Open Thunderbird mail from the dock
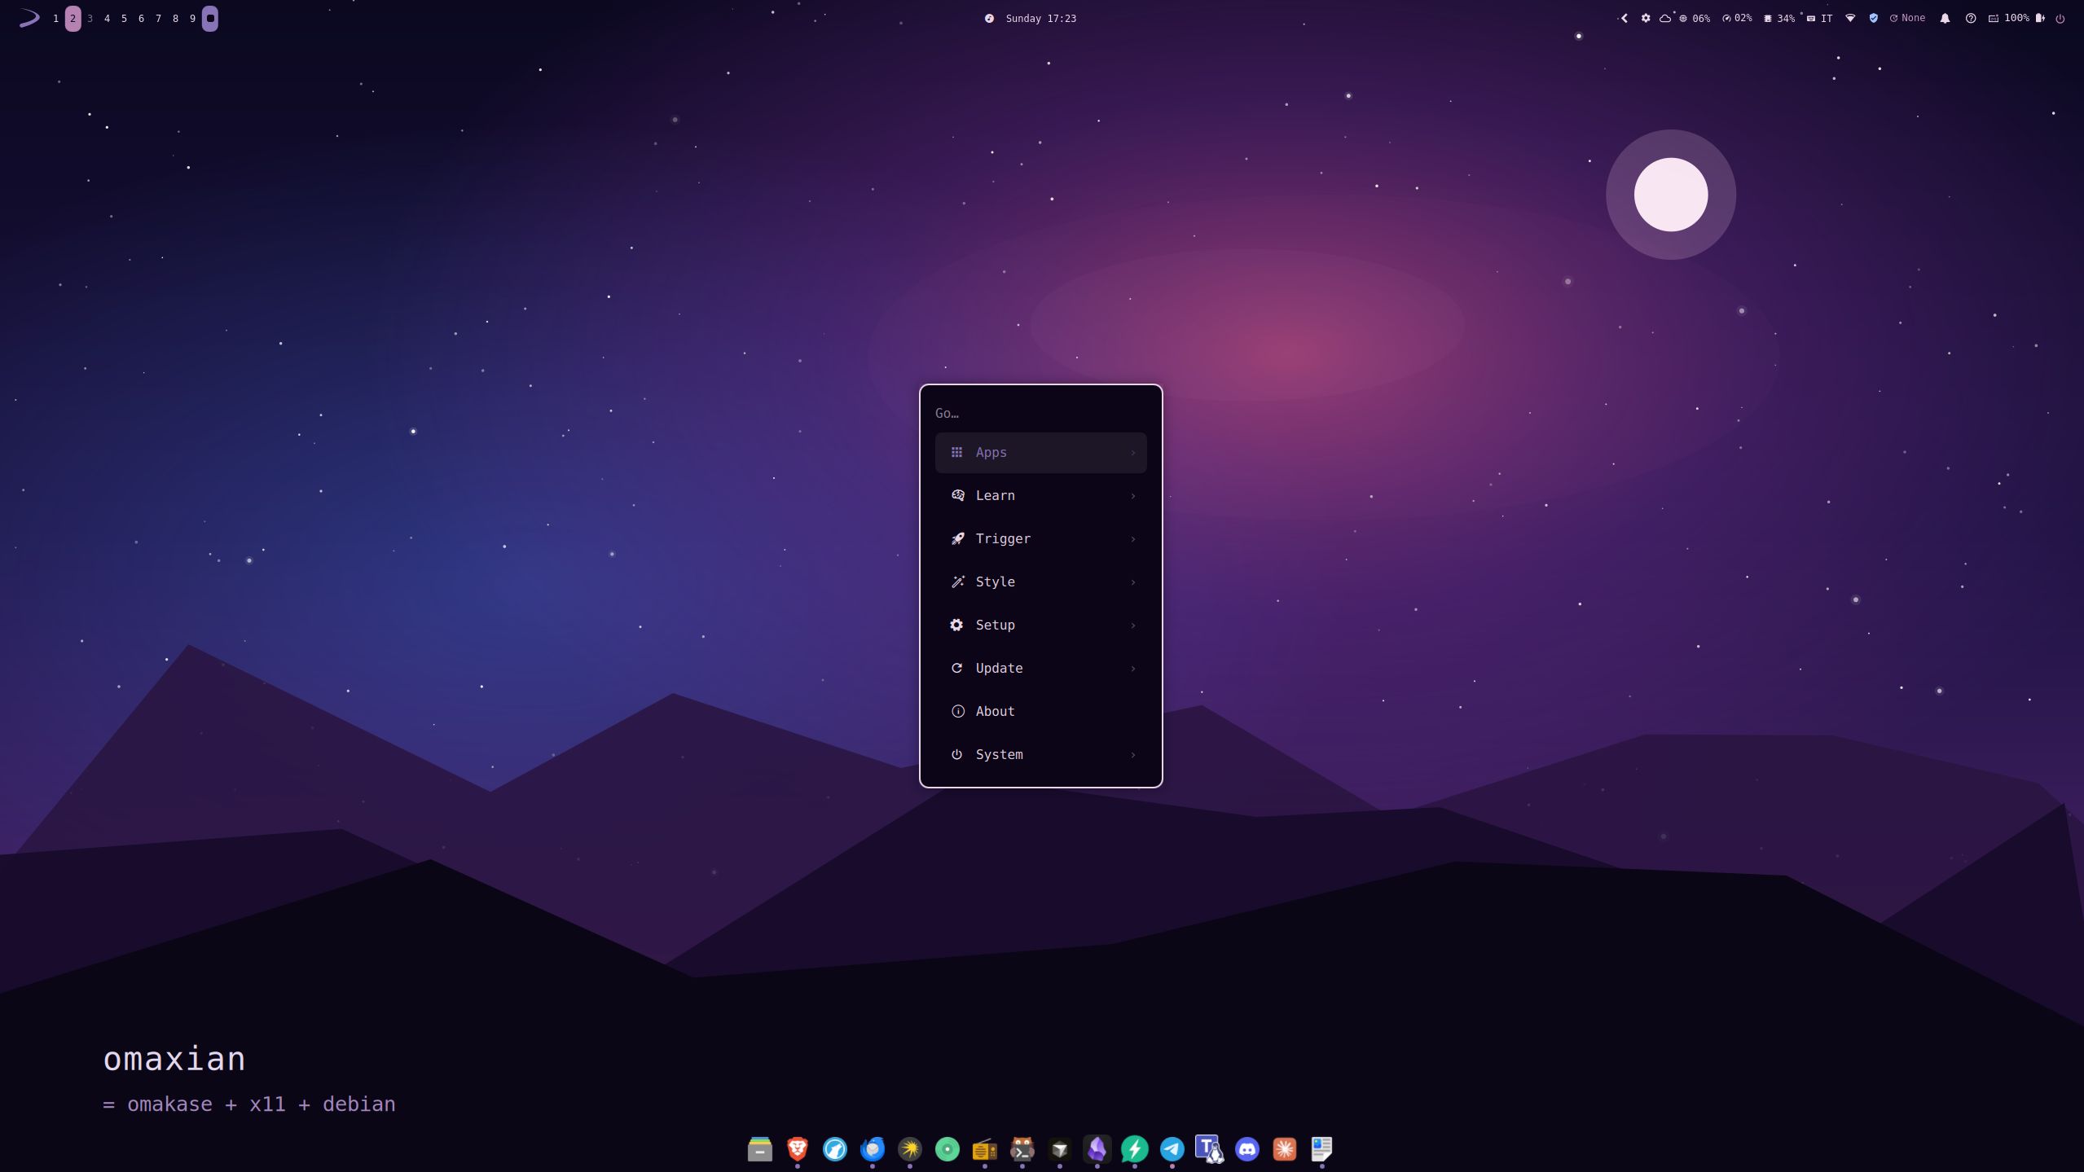Viewport: 2084px width, 1172px height. click(873, 1148)
